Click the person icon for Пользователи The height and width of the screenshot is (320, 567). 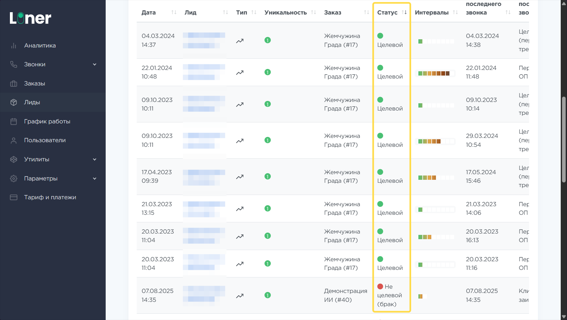[14, 141]
